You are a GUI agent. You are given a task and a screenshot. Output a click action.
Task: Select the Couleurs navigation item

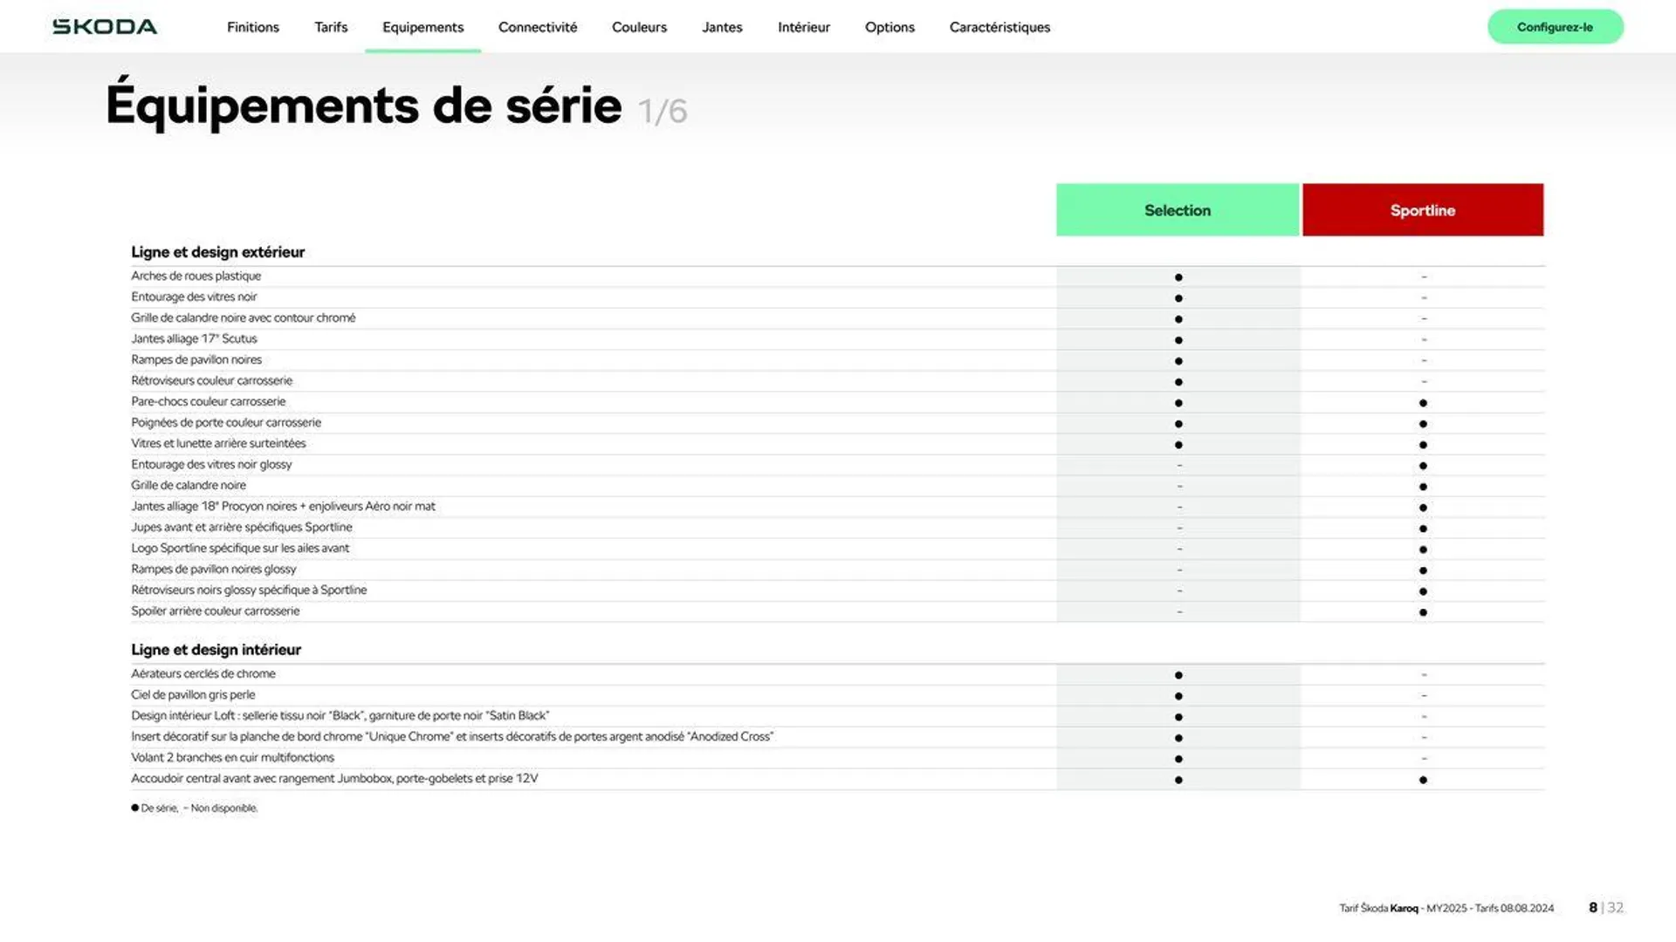click(638, 26)
